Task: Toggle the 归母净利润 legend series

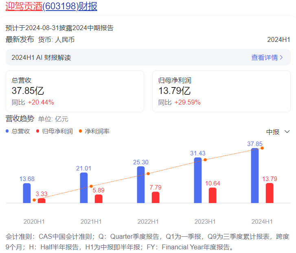Action: [55, 131]
